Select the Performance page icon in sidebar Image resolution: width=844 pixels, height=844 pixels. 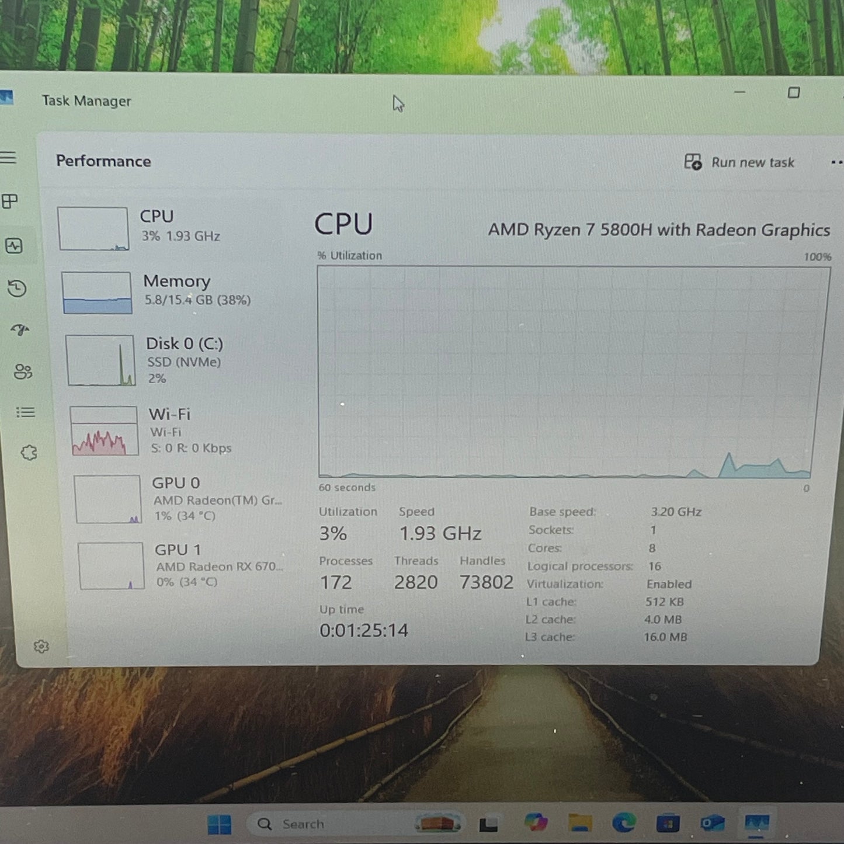point(14,246)
